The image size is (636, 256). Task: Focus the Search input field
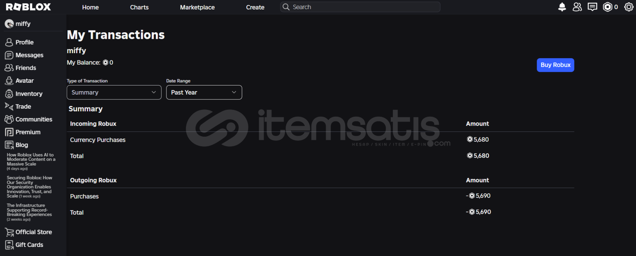360,7
